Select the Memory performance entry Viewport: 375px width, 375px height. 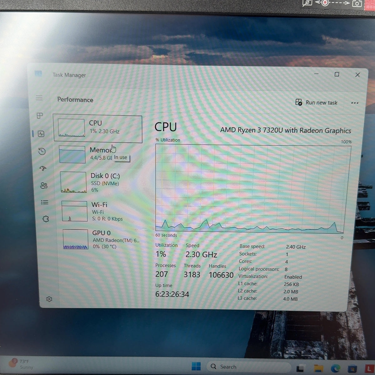coord(99,154)
